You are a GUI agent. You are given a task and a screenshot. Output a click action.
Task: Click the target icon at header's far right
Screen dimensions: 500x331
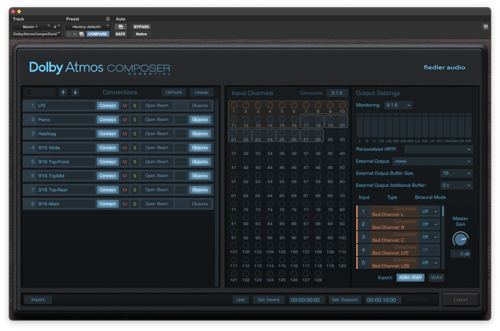(x=486, y=27)
